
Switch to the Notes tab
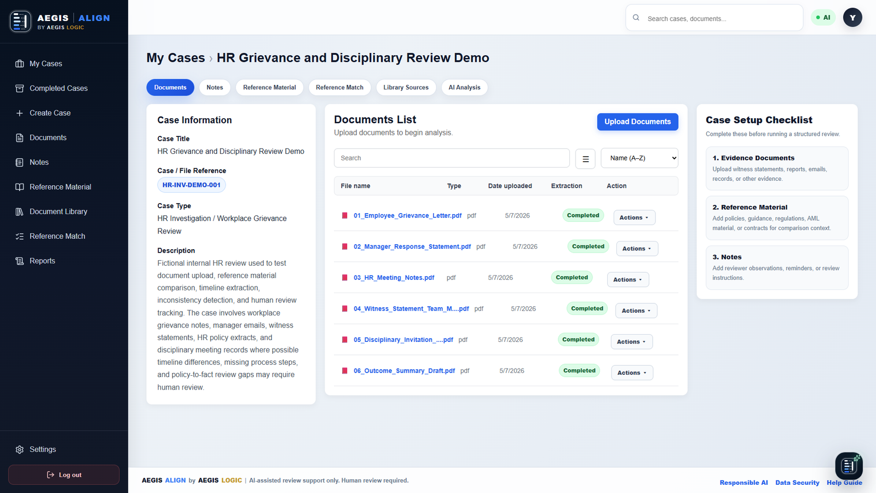(215, 88)
